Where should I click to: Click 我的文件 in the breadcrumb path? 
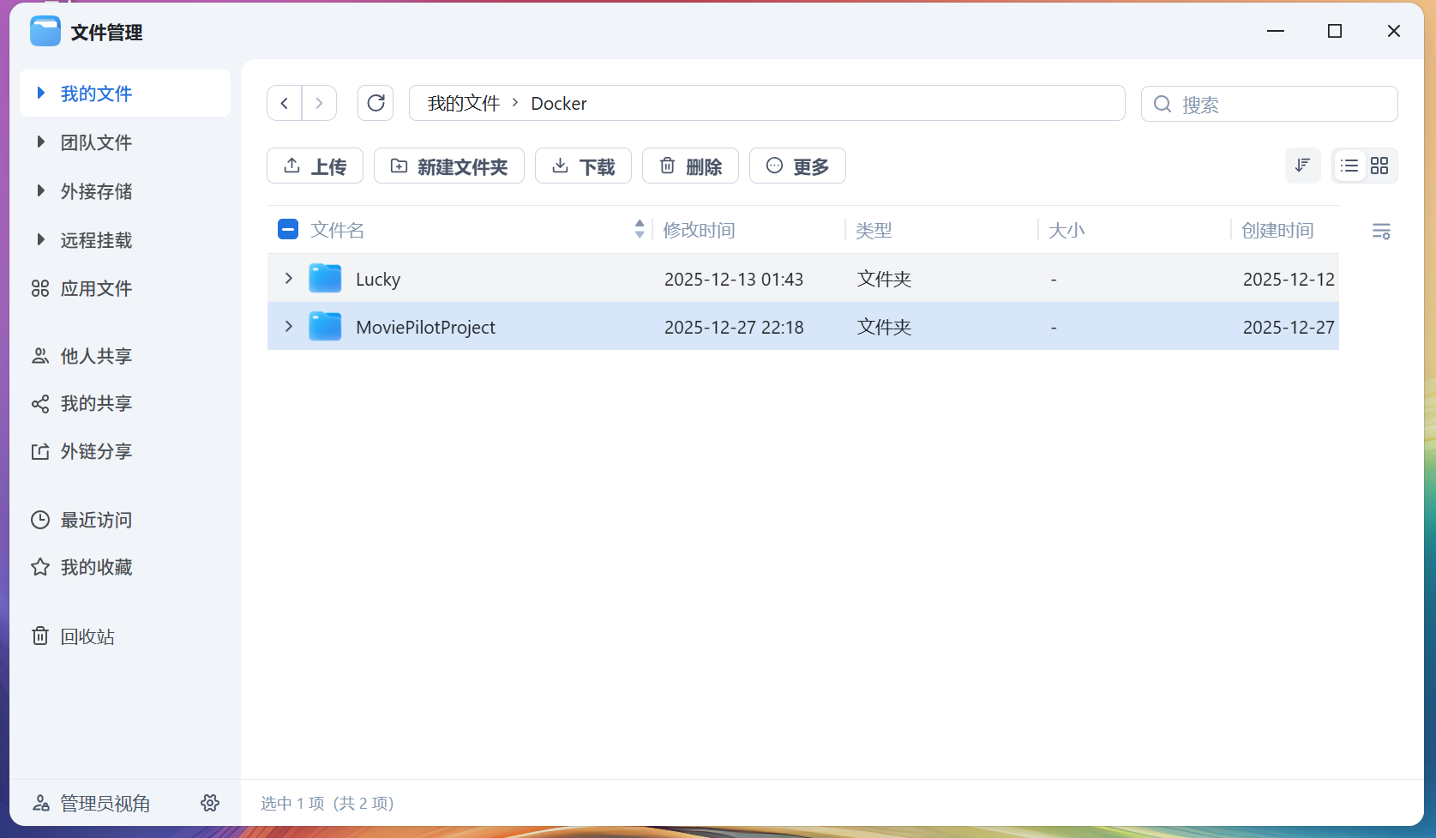(x=463, y=103)
